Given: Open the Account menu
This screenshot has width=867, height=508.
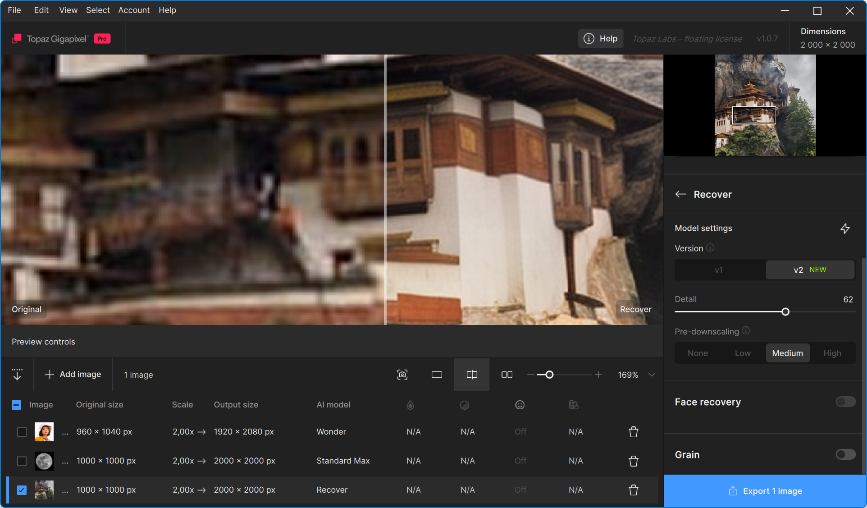Looking at the screenshot, I should pyautogui.click(x=134, y=10).
